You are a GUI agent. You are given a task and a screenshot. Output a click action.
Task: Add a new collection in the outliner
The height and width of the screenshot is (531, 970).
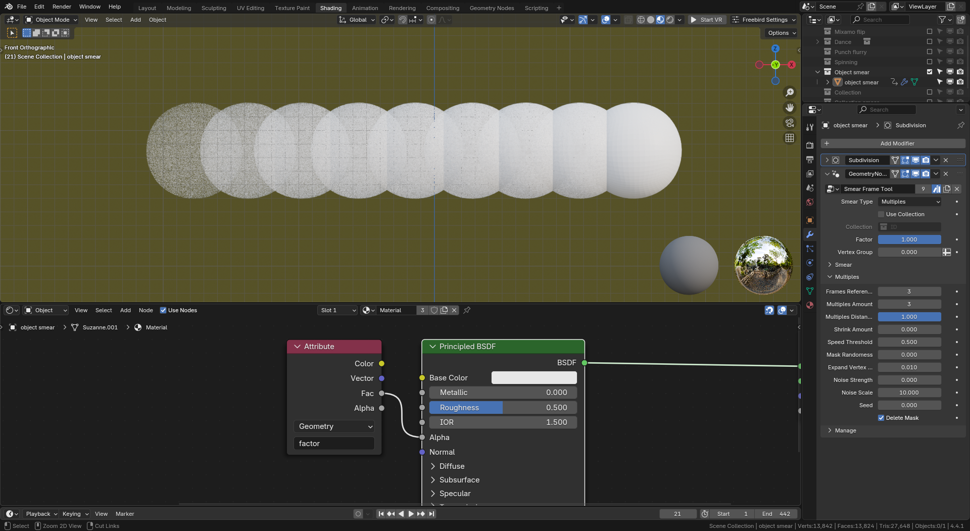click(961, 20)
